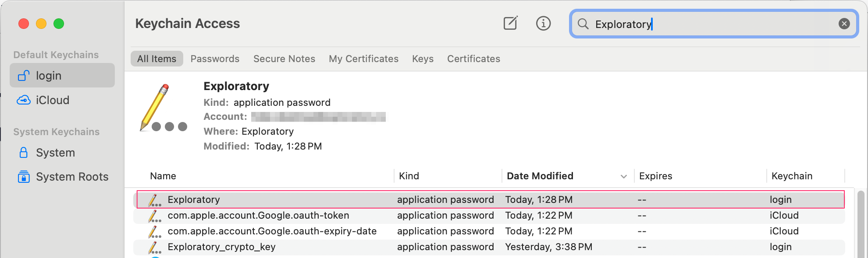Show the Keys category tab

(423, 59)
